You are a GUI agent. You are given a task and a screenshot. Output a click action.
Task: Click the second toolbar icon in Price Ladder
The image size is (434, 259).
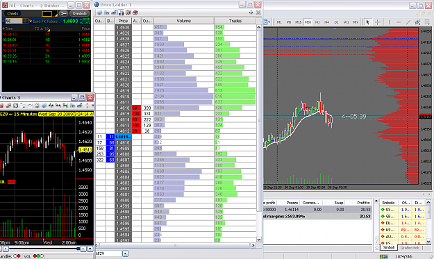point(106,12)
